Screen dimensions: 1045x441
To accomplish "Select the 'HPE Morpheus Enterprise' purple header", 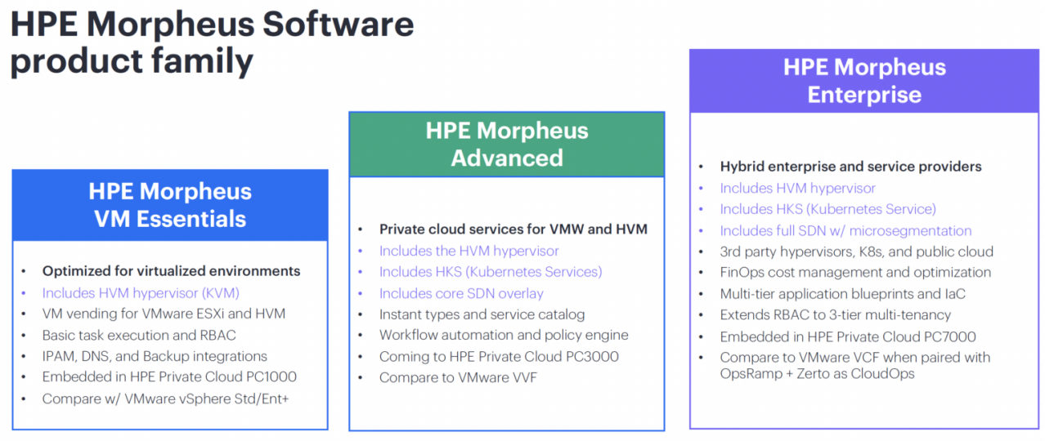I will [864, 81].
